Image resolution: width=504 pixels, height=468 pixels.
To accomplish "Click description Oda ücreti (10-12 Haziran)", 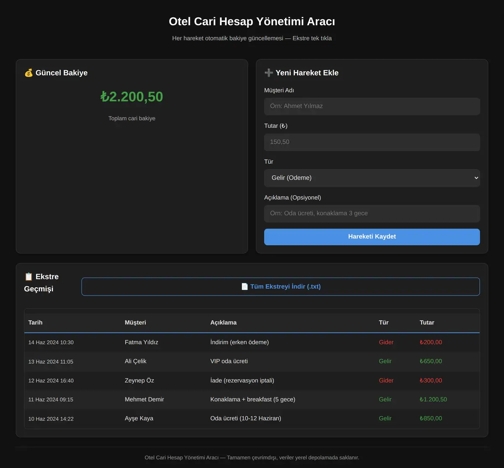I will click(x=246, y=418).
